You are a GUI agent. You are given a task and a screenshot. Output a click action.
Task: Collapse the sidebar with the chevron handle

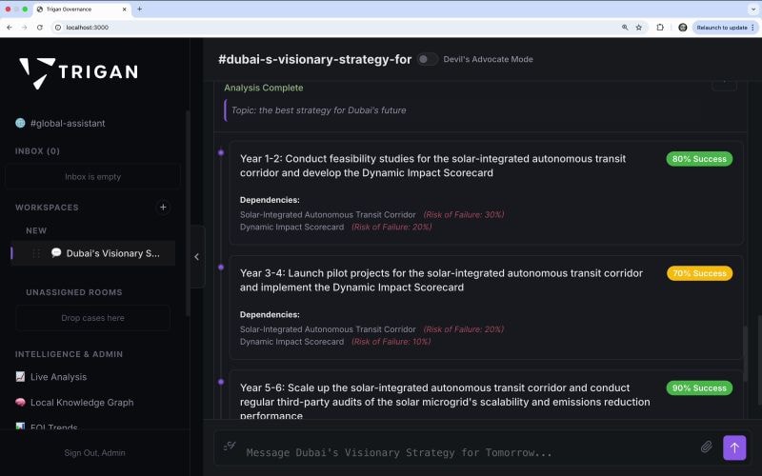tap(197, 257)
